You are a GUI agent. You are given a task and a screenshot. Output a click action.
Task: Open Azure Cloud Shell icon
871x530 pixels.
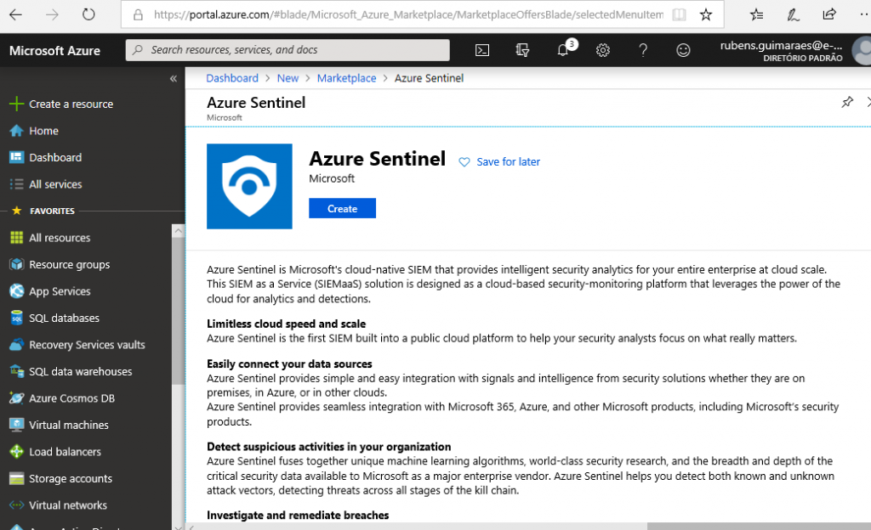(x=481, y=50)
